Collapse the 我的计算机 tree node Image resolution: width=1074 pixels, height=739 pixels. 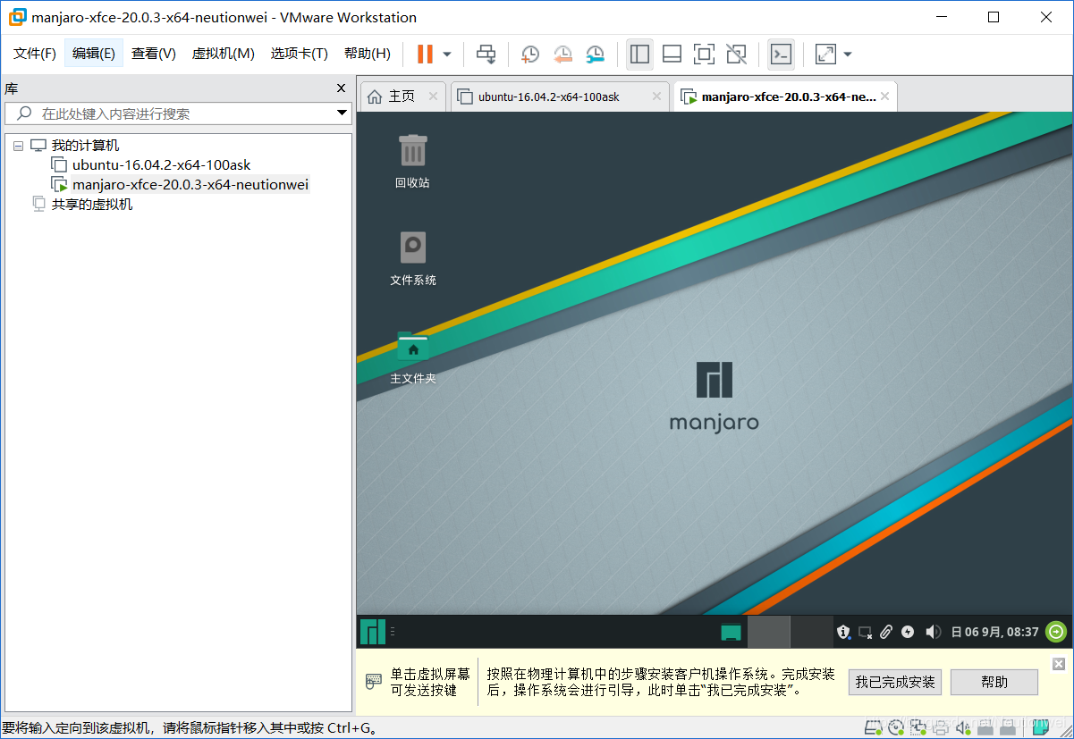[18, 146]
